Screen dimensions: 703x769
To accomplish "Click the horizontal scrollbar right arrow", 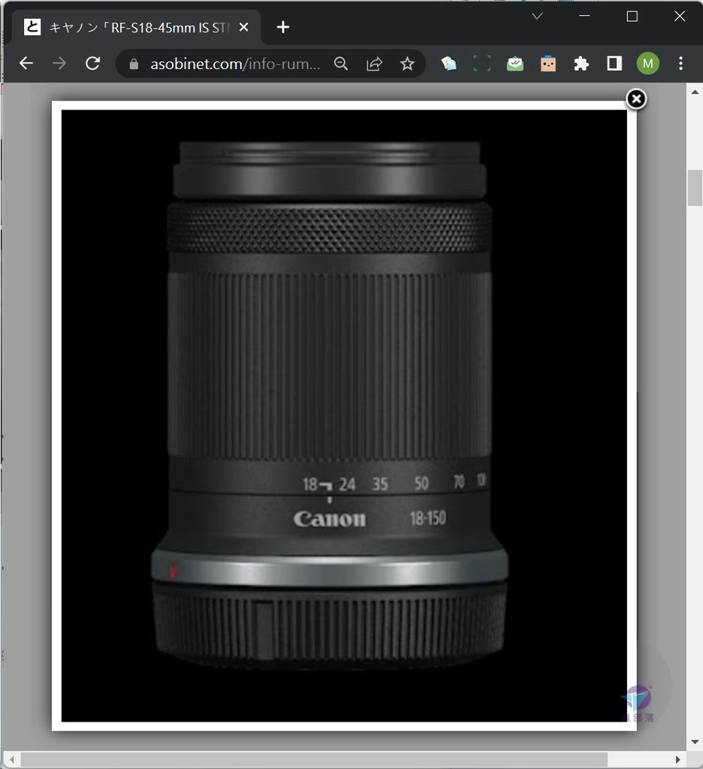I will point(678,760).
